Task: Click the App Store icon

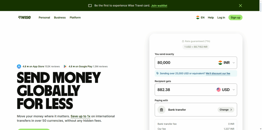Action: click(x=19, y=67)
